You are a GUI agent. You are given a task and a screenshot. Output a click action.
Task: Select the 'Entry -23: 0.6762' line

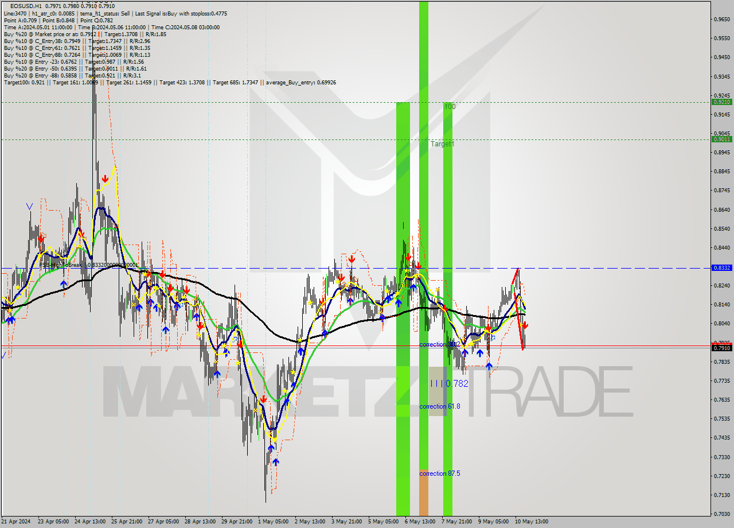coord(73,61)
